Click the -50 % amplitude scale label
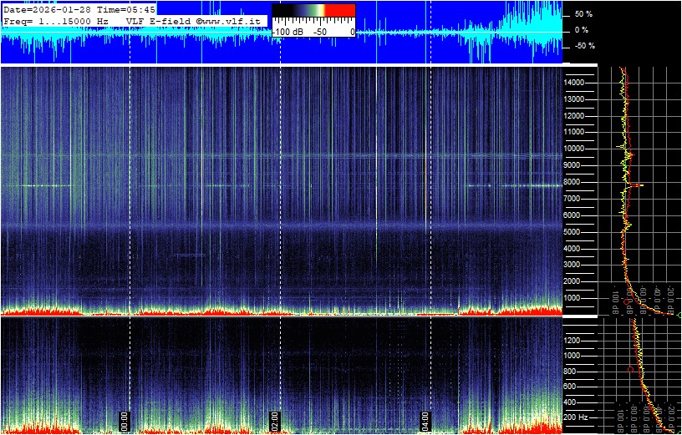Viewport: 682px width, 435px height. coord(583,46)
